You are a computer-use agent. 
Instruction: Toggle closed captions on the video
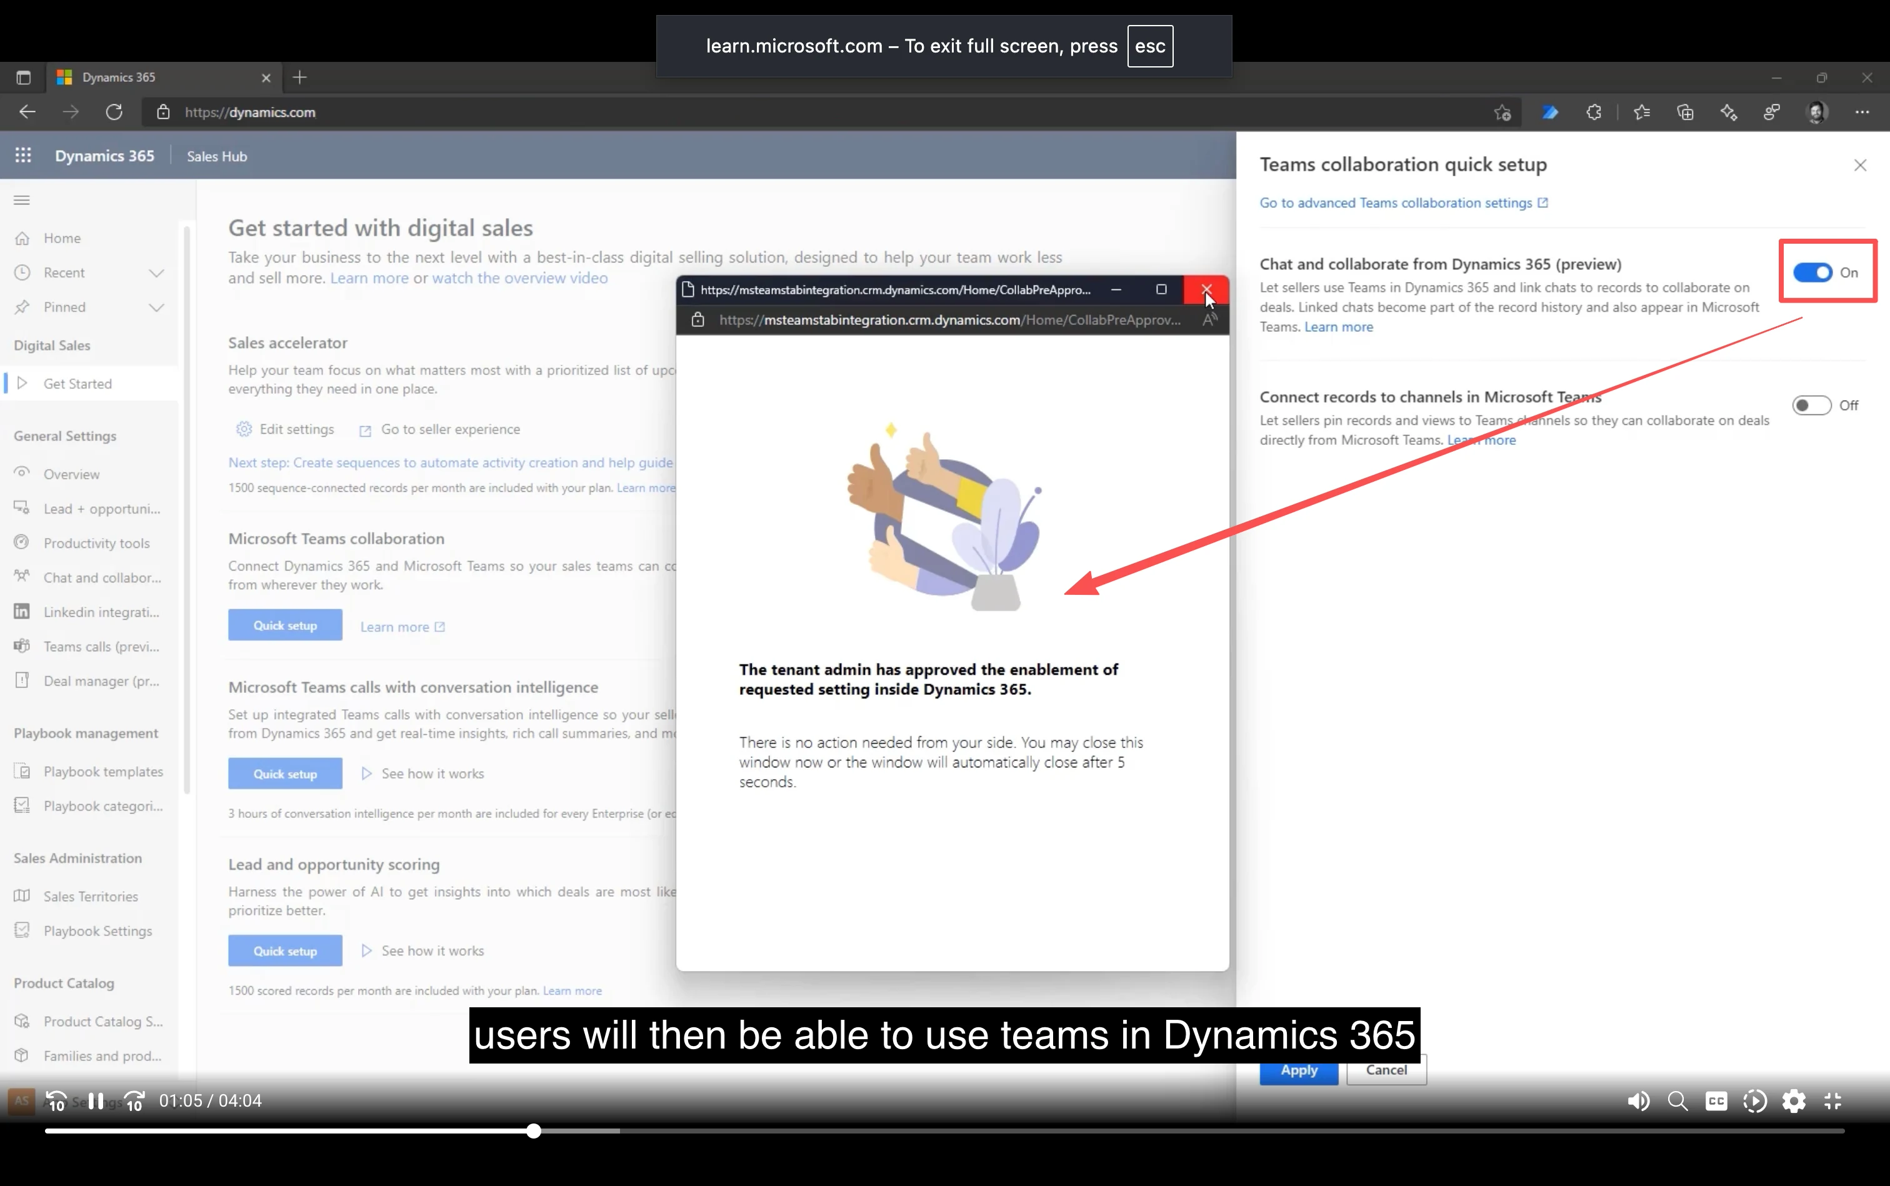click(1716, 1101)
